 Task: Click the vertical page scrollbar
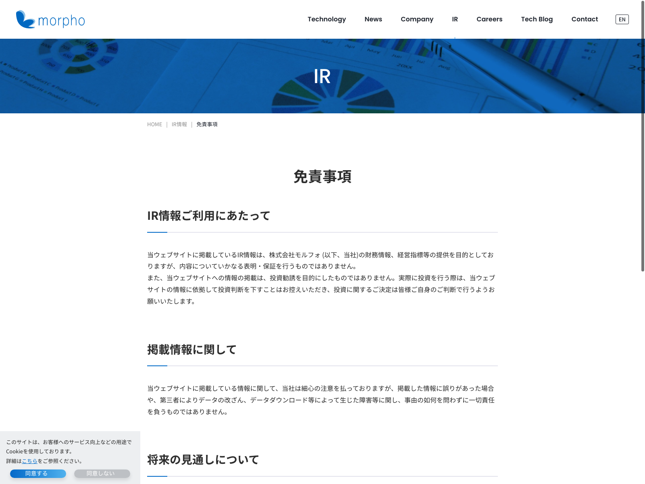643,137
